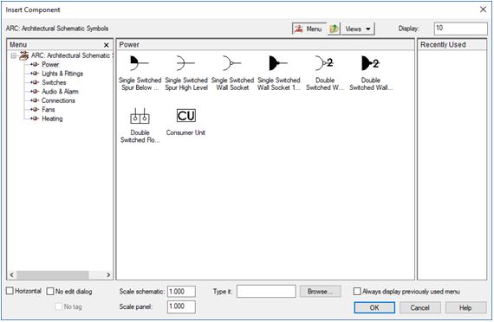Enable Always display previously used menu
The image size is (494, 322).
357,291
